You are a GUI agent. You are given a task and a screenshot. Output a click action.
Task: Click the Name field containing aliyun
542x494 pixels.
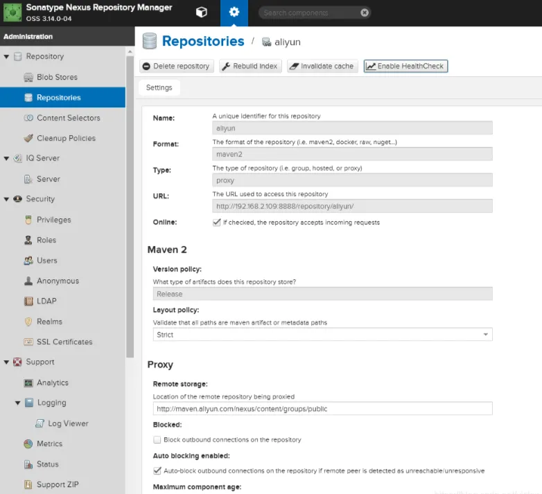tap(352, 128)
